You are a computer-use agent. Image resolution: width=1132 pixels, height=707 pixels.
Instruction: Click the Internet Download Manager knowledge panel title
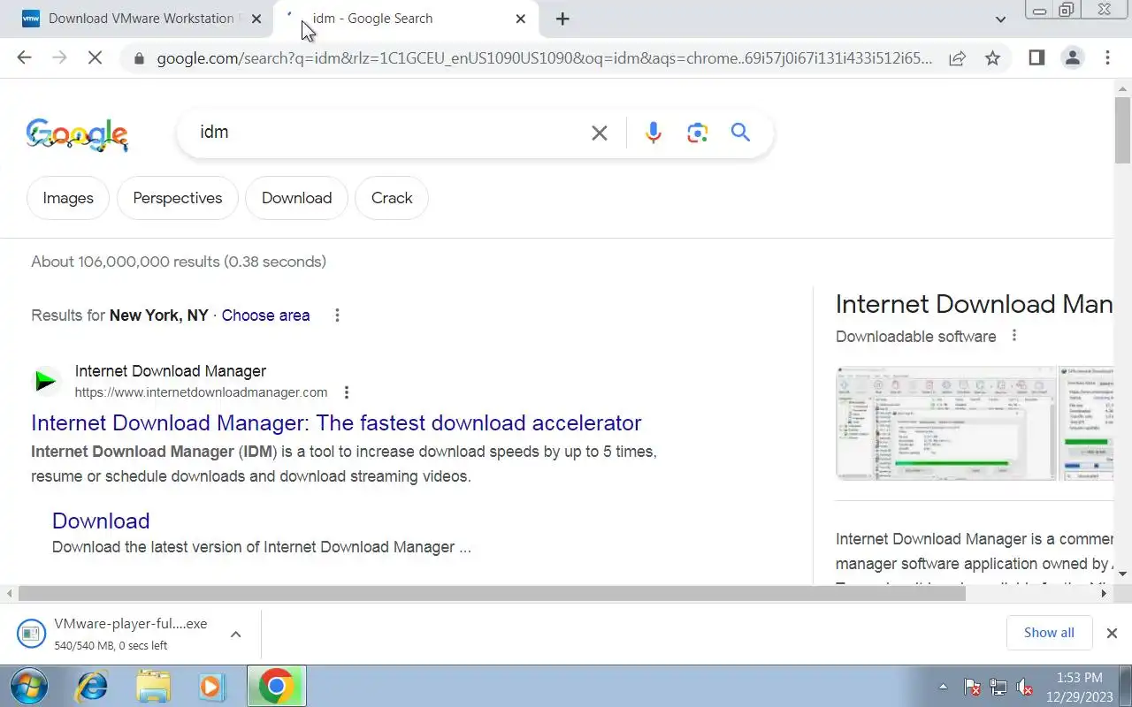[974, 304]
